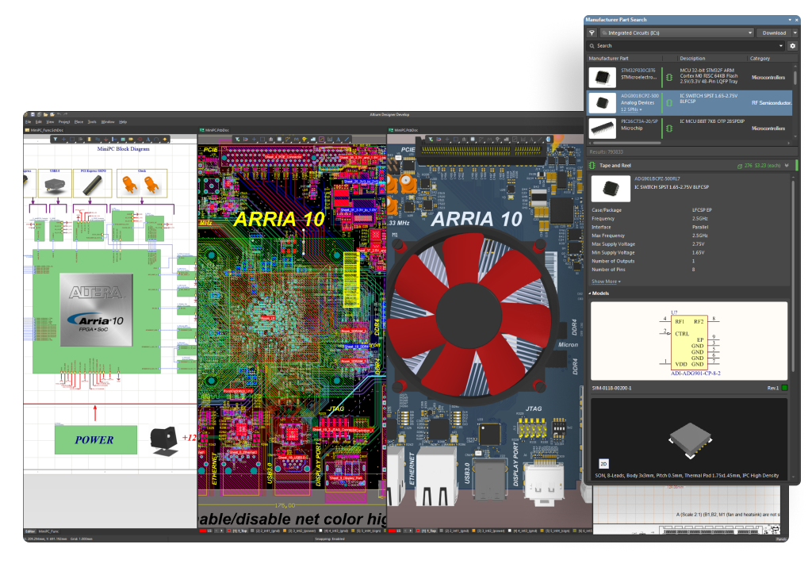Viewport: 812px width, 571px height.
Task: Click the green Rev.1 status square
Action: pyautogui.click(x=784, y=388)
